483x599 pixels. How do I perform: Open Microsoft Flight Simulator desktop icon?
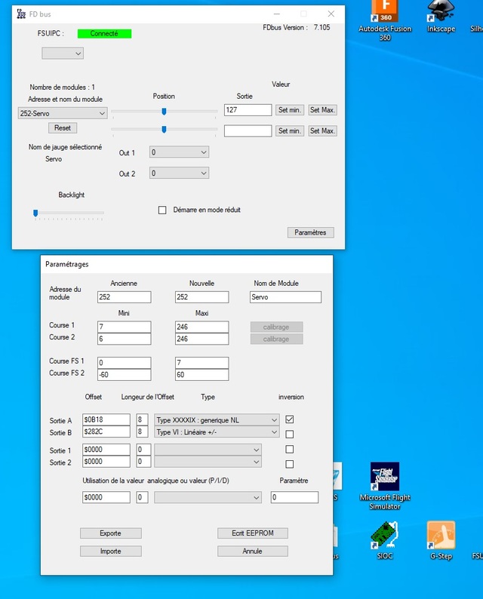pos(384,479)
